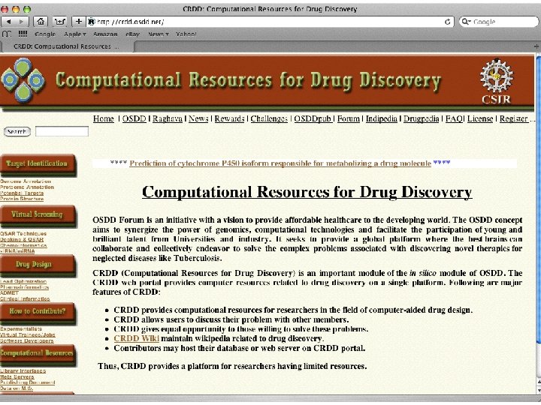Open the siRNA/miRNA sidebar link
The height and width of the screenshot is (405, 541).
(x=17, y=251)
